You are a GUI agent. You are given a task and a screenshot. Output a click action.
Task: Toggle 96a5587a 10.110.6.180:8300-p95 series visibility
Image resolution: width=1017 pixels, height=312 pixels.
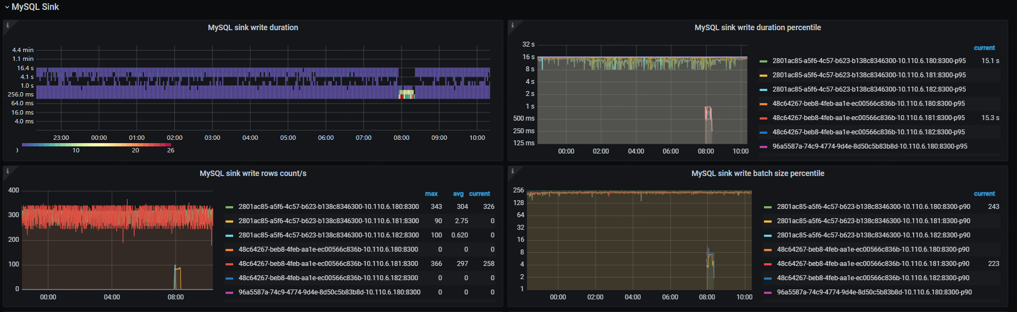pos(870,146)
